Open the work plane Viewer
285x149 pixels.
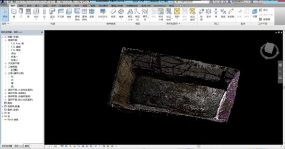(x=265, y=19)
